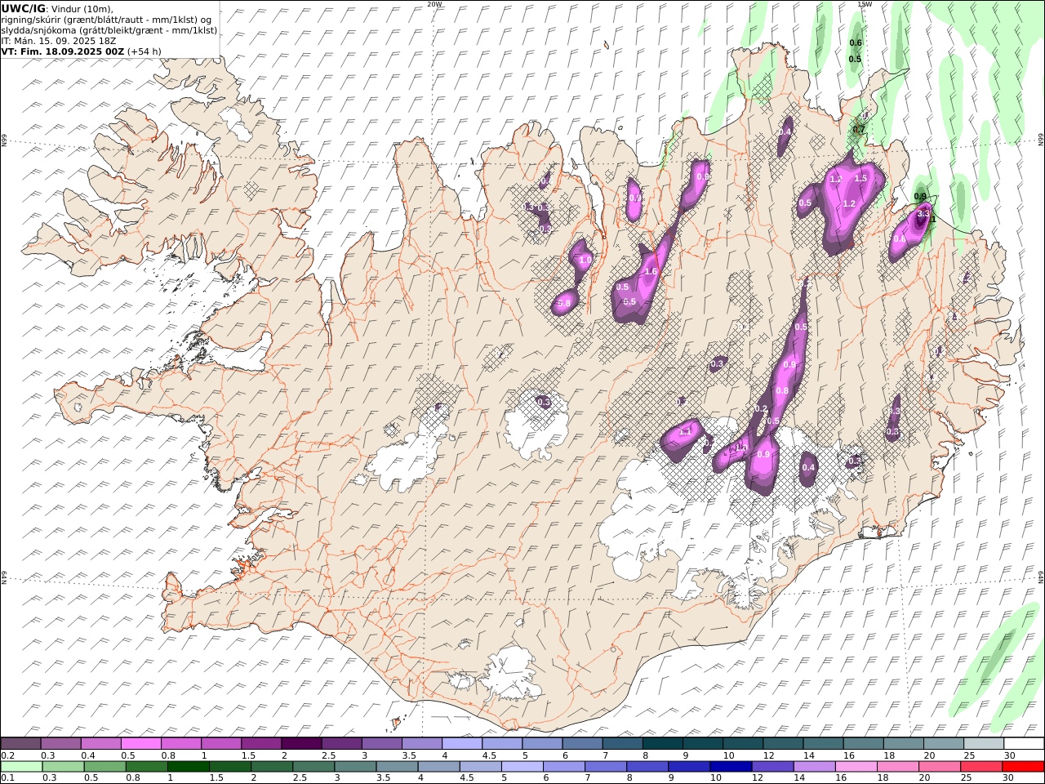
Task: Click the '1.0' snowfall value on the map
Action: click(x=585, y=261)
